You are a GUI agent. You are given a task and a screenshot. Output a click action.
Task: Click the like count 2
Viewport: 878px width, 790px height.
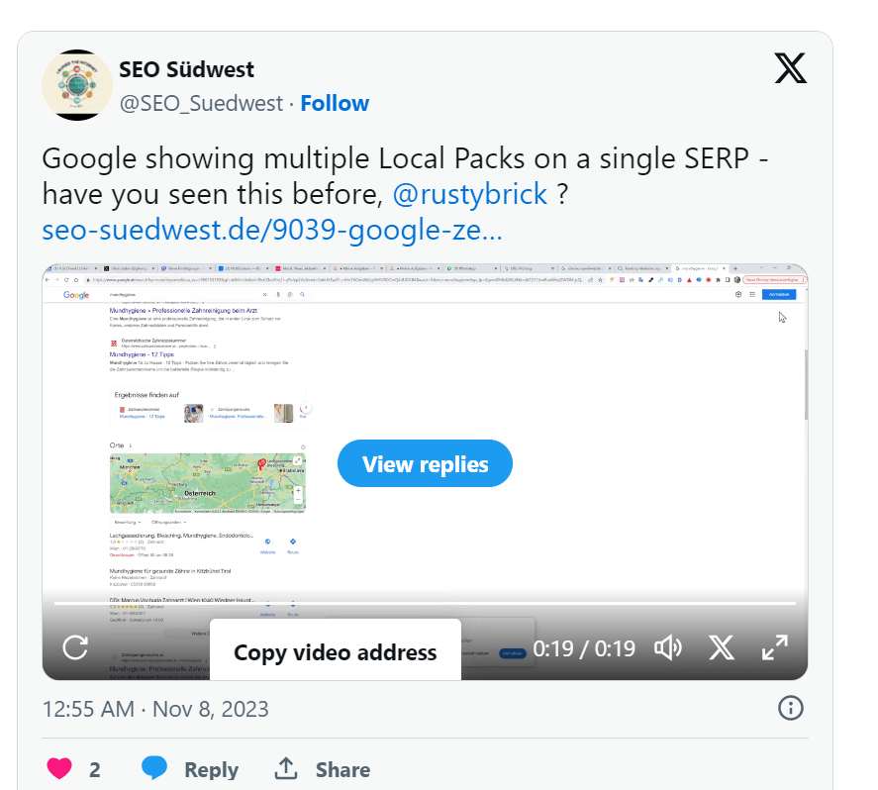pyautogui.click(x=95, y=770)
